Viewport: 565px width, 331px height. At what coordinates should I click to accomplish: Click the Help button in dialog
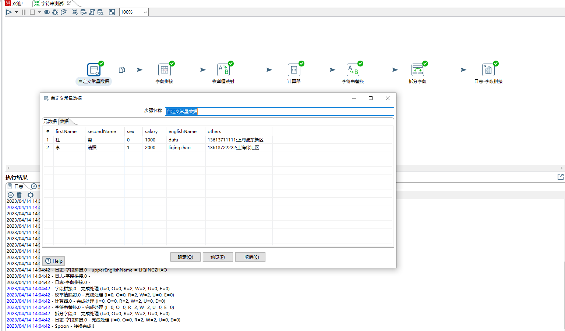54,261
